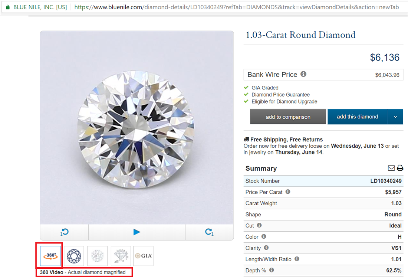Select the top-view diamond diagram thumbnail

[x=73, y=256]
